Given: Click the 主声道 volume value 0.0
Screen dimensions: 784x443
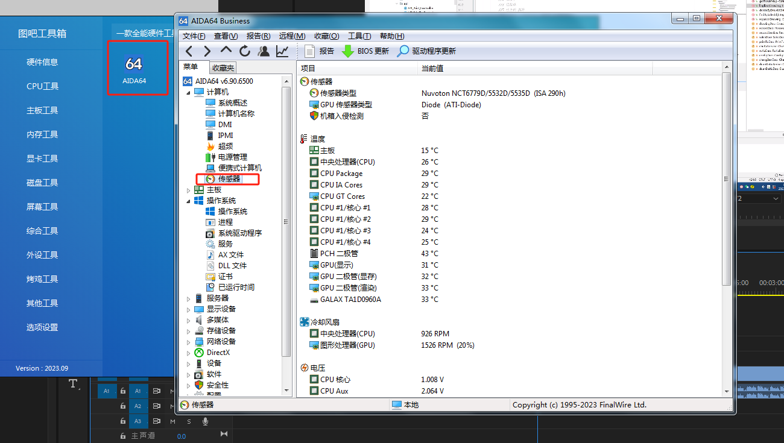Looking at the screenshot, I should (181, 436).
